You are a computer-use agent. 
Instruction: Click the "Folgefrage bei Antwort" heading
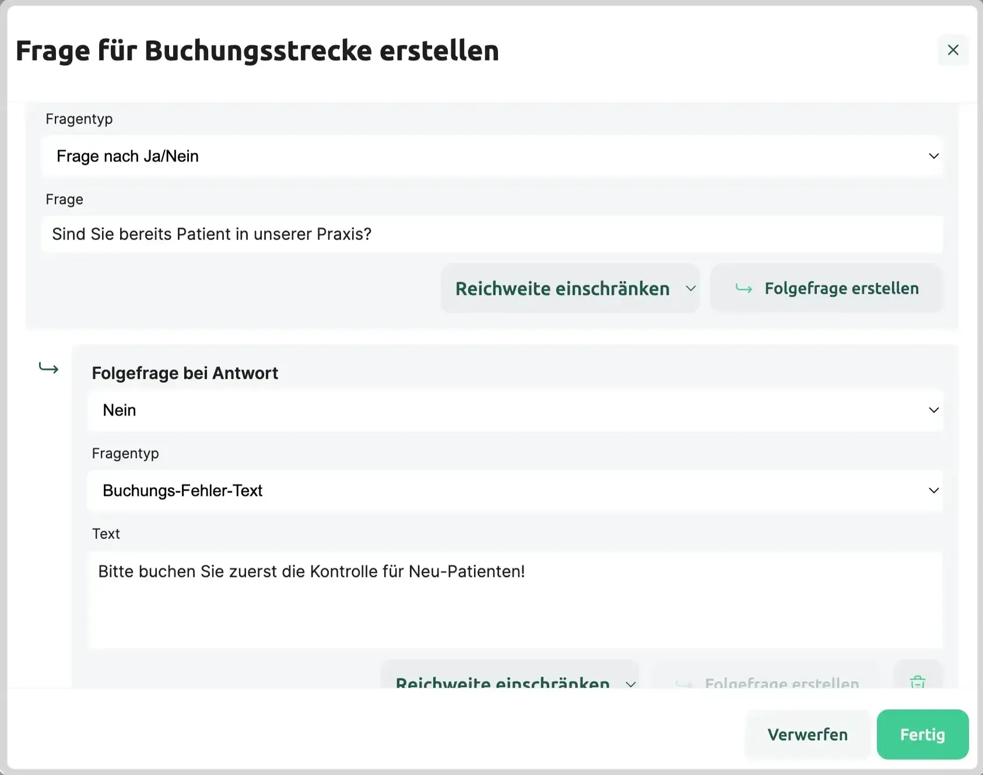(185, 373)
